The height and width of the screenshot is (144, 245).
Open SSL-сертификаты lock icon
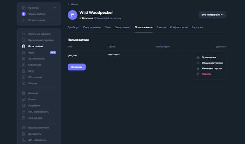click(24, 112)
